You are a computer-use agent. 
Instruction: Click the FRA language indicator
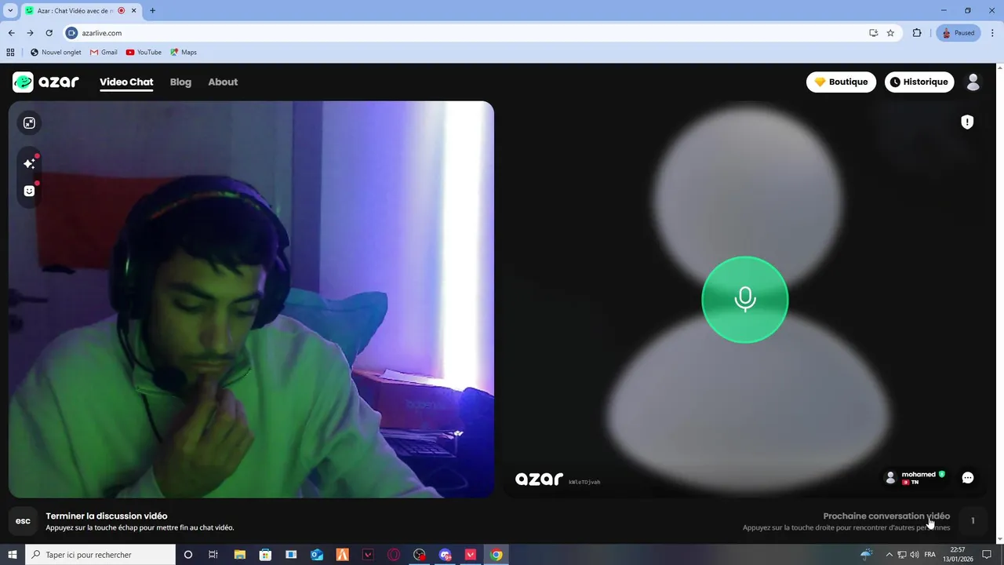tap(930, 555)
